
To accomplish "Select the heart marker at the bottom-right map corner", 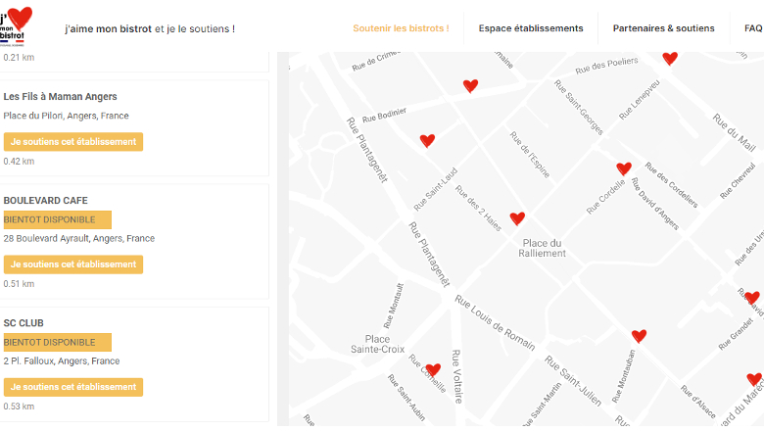I will point(753,379).
